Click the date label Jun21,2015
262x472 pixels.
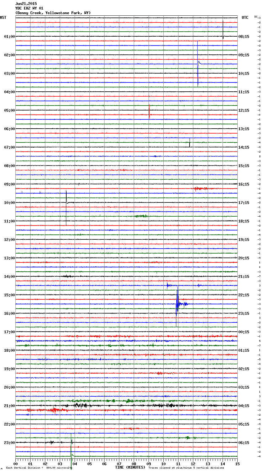tap(26, 4)
